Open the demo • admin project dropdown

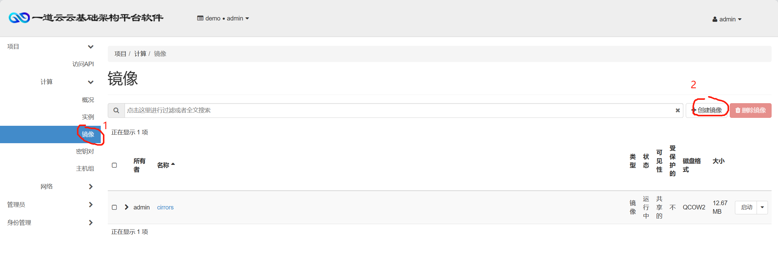click(223, 18)
